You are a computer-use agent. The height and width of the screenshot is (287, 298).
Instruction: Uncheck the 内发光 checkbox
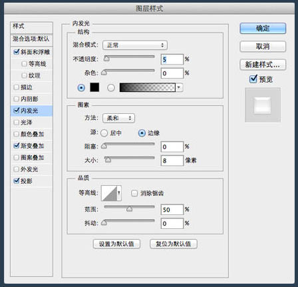[17, 111]
